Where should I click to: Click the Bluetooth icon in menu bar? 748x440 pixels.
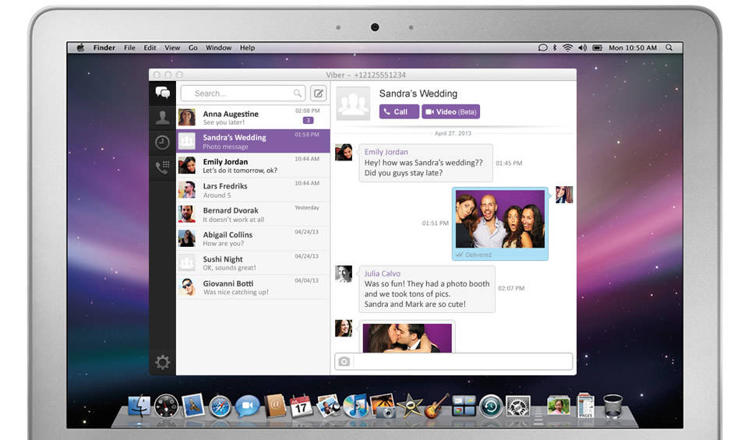pyautogui.click(x=554, y=48)
